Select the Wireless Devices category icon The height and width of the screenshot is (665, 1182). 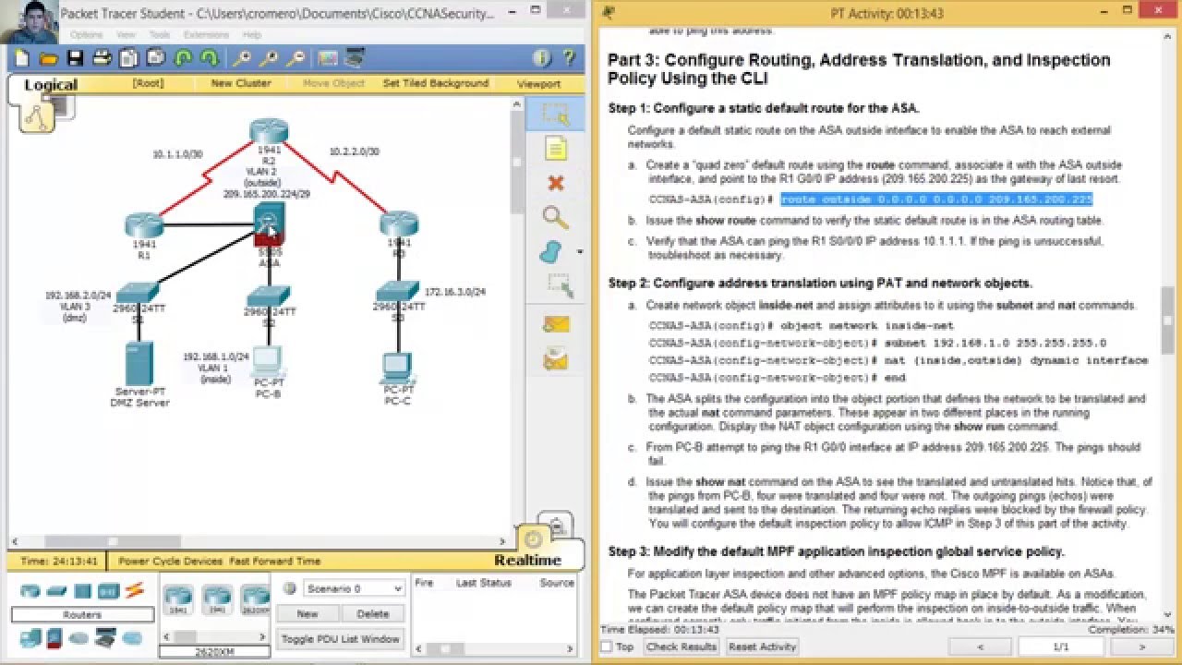point(109,591)
